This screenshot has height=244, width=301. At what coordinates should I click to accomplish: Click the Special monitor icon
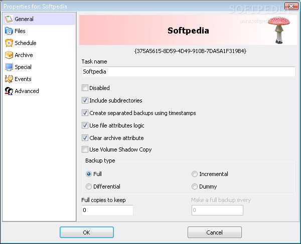[x=9, y=67]
